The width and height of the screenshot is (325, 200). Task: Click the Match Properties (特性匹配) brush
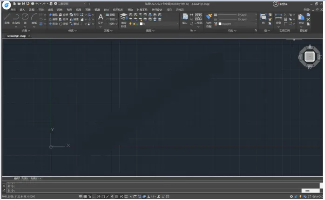pos(209,20)
